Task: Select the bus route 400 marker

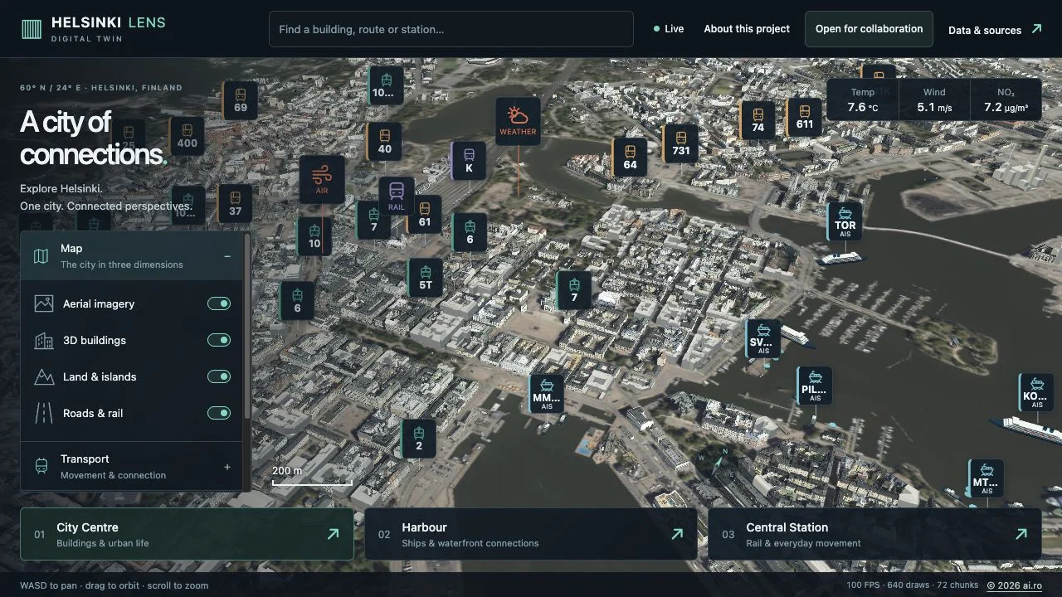Action: click(187, 136)
